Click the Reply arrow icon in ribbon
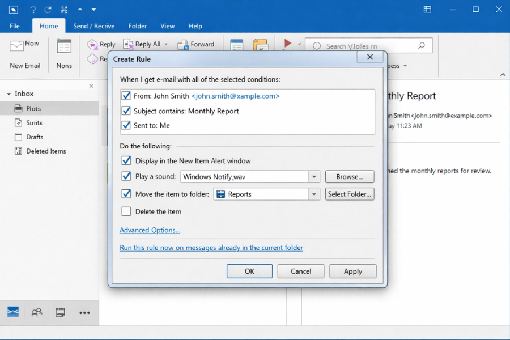 tap(92, 44)
